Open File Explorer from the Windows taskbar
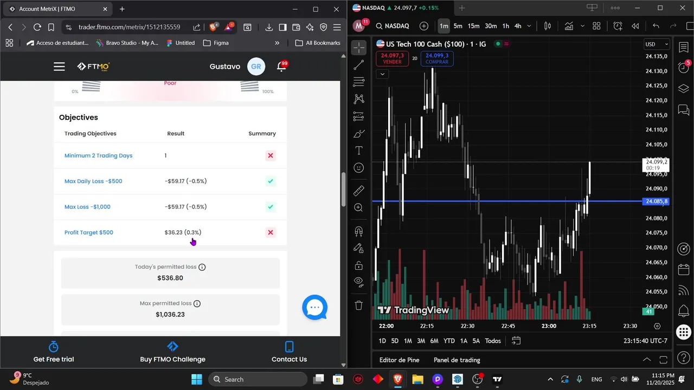694x390 pixels. point(417,379)
